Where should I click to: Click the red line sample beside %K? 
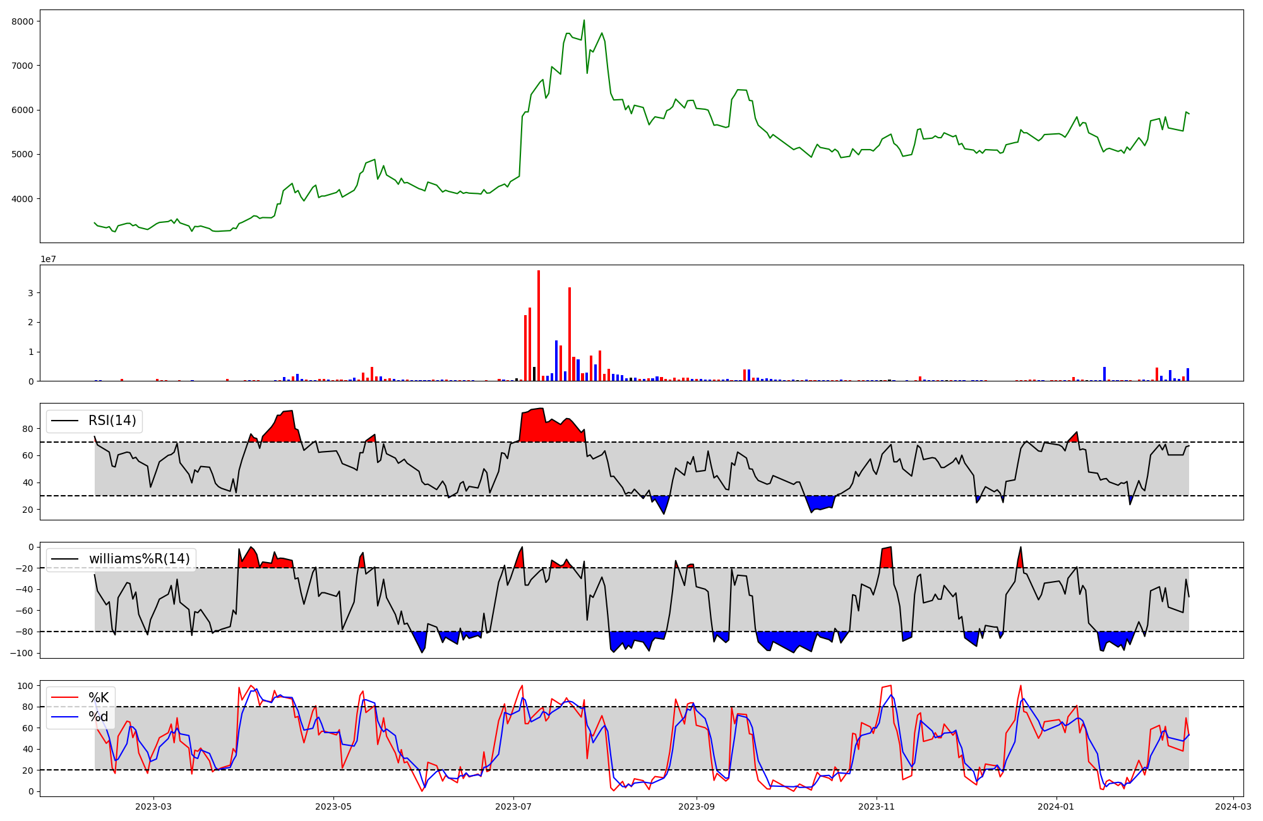[65, 698]
